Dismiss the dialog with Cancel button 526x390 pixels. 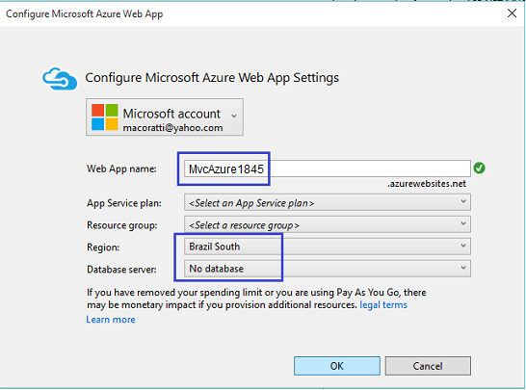coord(428,366)
